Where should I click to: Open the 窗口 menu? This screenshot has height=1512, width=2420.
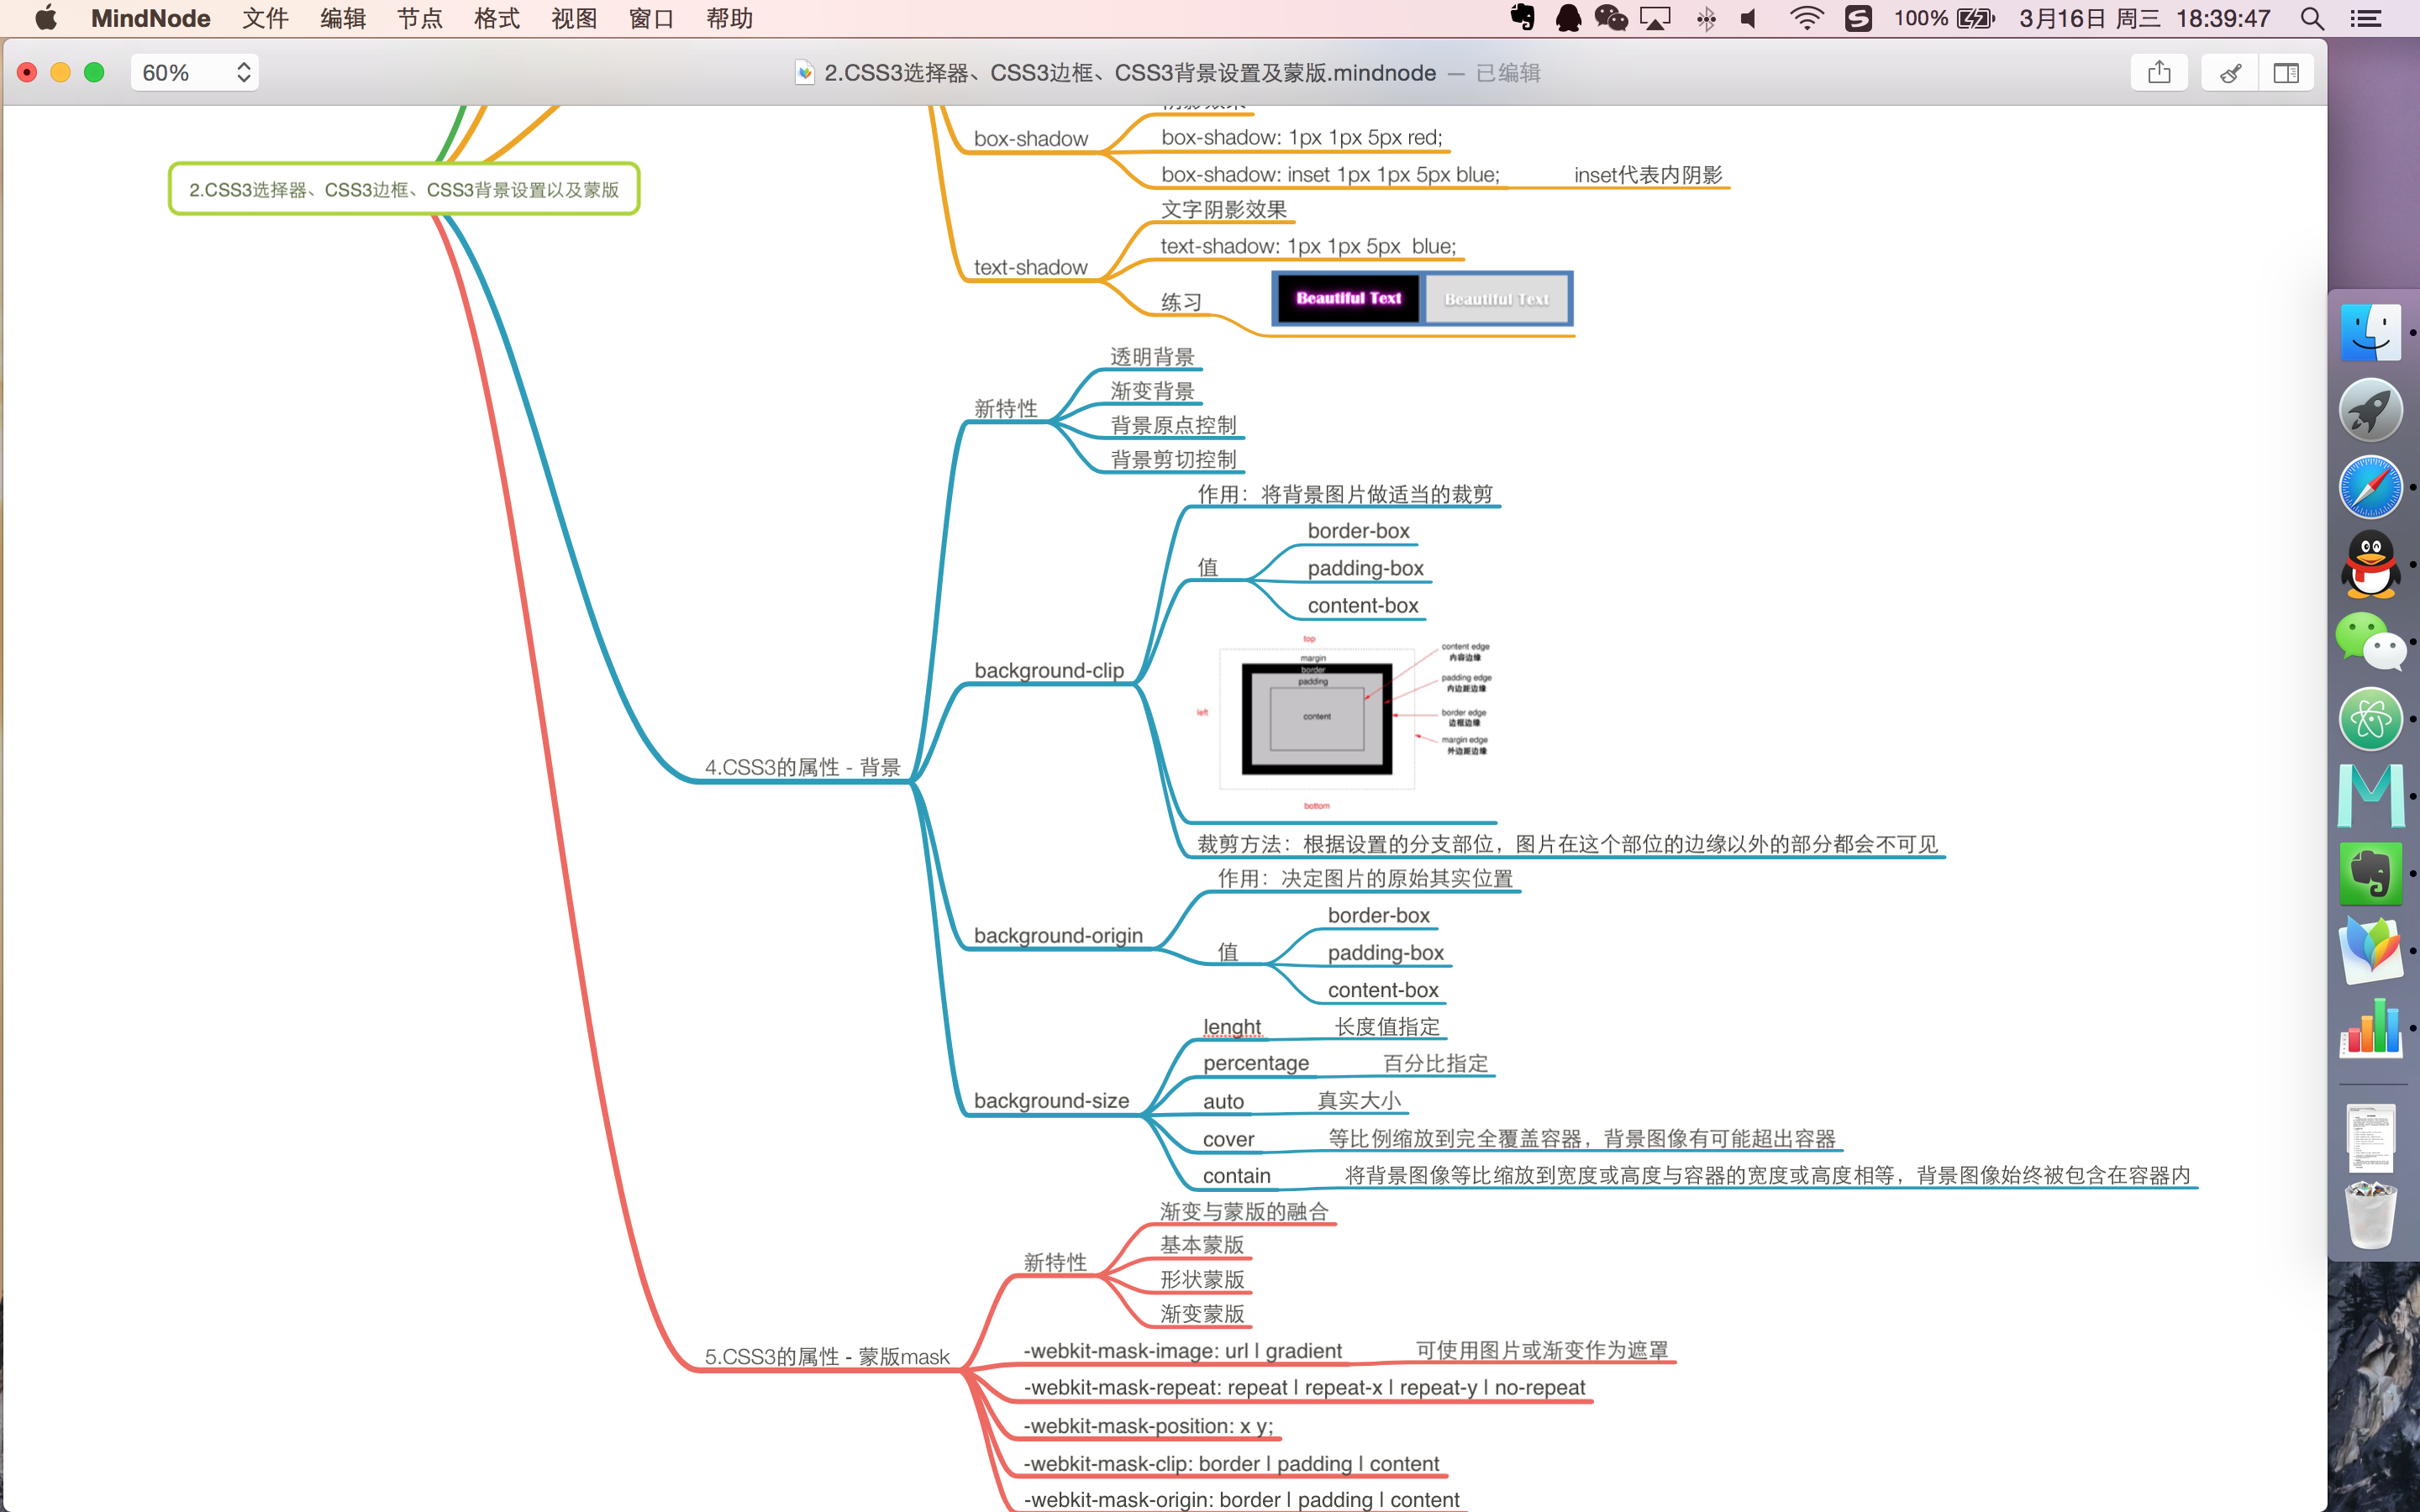point(652,18)
